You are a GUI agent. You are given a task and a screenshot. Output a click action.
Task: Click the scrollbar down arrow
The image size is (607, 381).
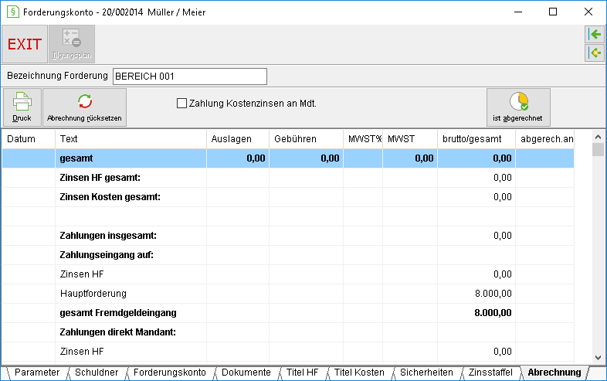[x=598, y=357]
